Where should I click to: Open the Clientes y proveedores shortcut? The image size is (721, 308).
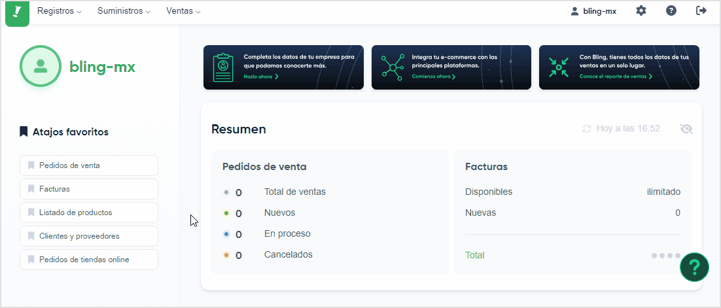click(89, 236)
